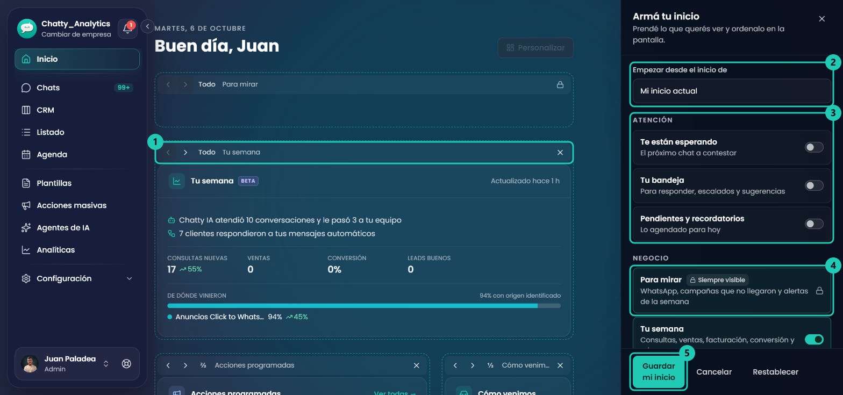
Task: Open Listado in the sidebar
Action: [77, 132]
